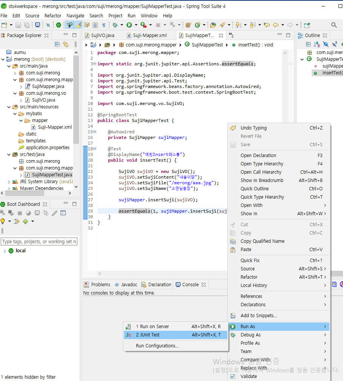
Task: Switch to the Problems tab
Action: pos(97,285)
